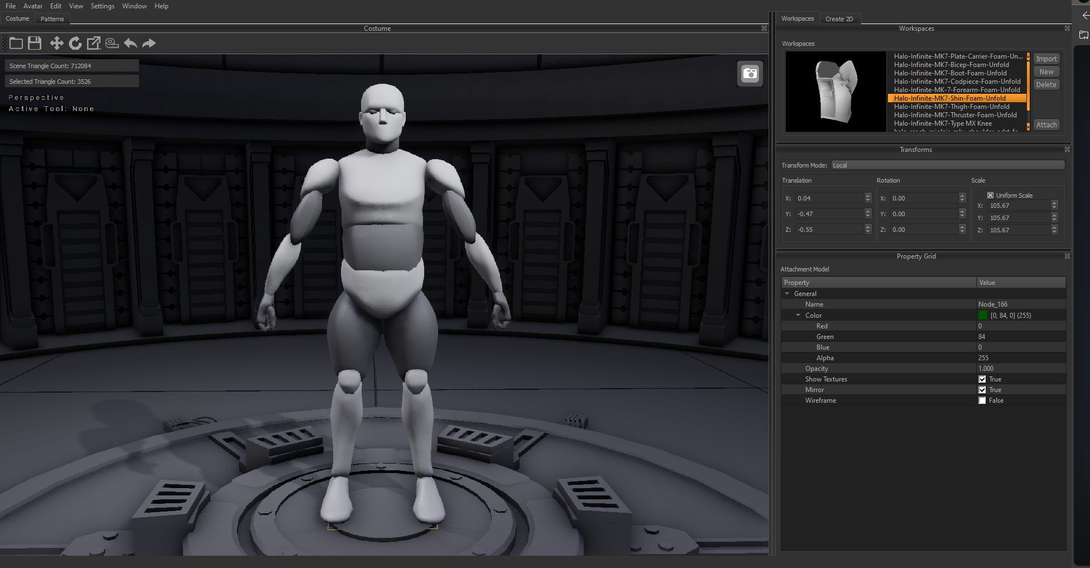Click the Name value Node_166
The width and height of the screenshot is (1090, 568).
[x=993, y=304]
